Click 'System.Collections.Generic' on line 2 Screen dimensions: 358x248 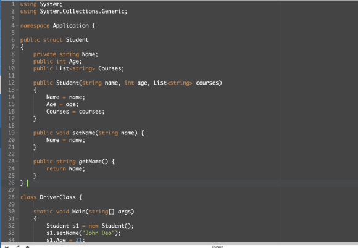tap(82, 11)
